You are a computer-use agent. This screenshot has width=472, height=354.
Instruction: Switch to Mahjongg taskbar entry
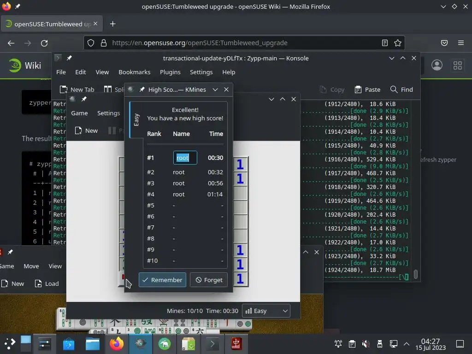point(236,344)
